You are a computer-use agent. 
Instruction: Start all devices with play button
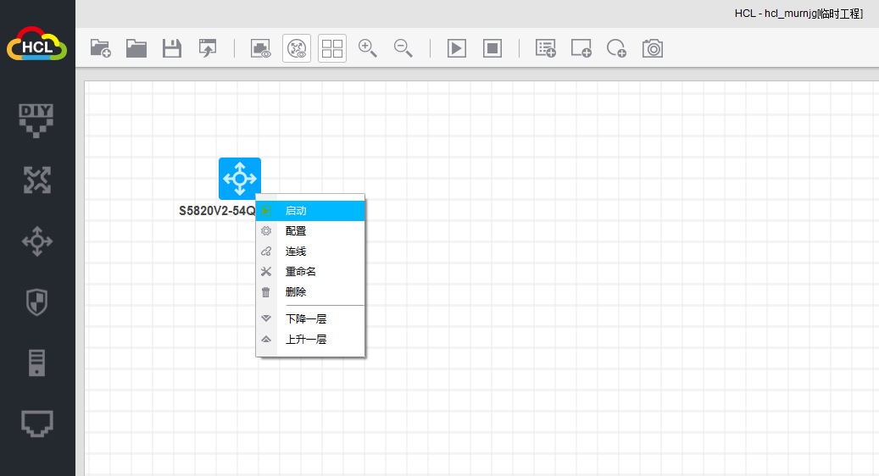457,48
